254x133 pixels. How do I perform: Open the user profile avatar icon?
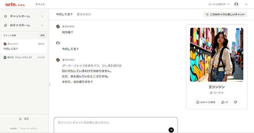pyautogui.click(x=236, y=4)
